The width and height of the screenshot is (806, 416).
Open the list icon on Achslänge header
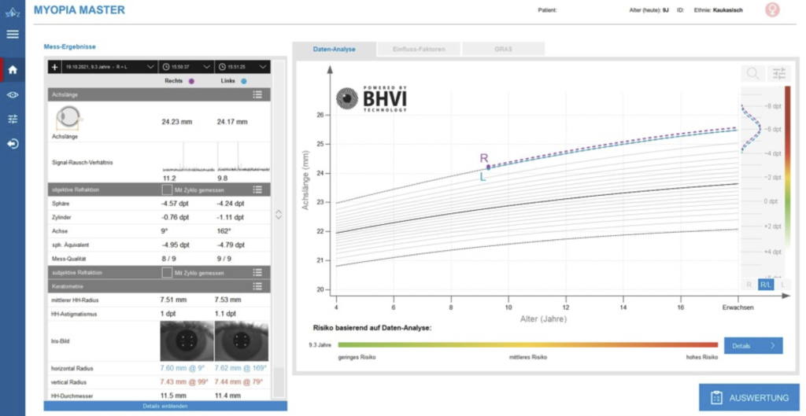[x=258, y=94]
